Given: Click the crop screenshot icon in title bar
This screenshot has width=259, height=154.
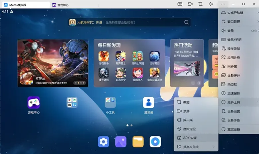Looking at the screenshot, I should pyautogui.click(x=200, y=4).
